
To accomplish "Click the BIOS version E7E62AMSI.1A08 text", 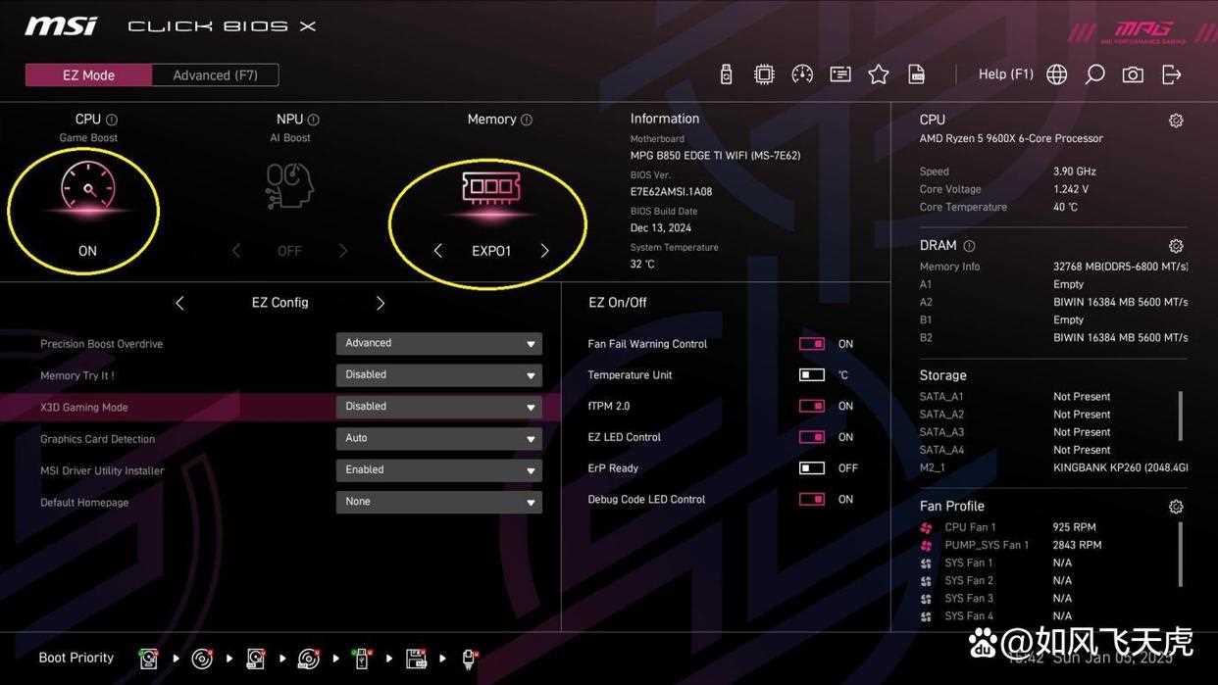I will point(671,192).
